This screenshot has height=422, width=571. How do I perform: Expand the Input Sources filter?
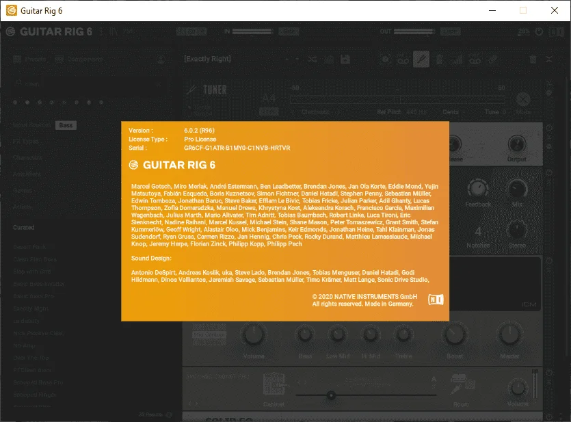[32, 125]
